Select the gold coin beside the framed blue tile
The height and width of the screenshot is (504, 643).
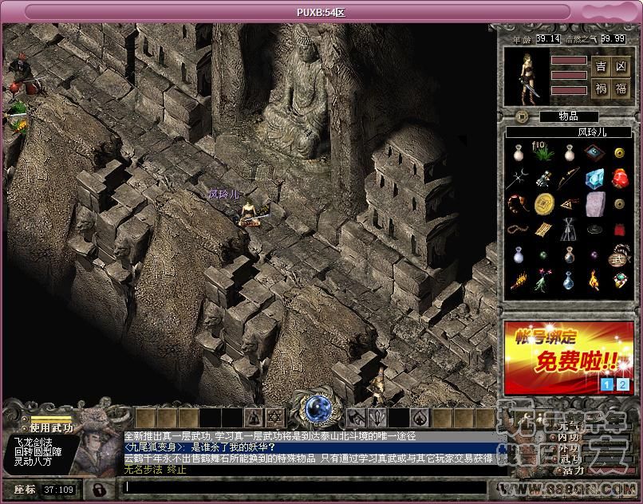[619, 152]
